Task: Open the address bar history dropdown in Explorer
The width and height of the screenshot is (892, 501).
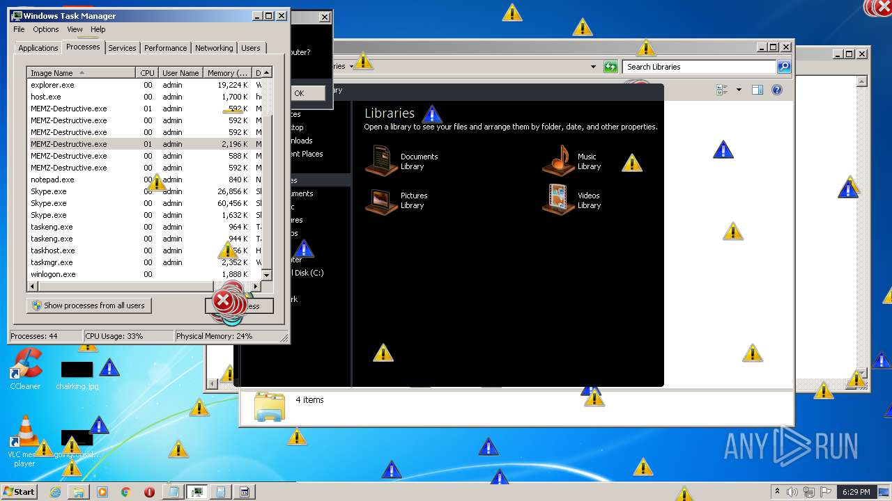Action: [593, 67]
